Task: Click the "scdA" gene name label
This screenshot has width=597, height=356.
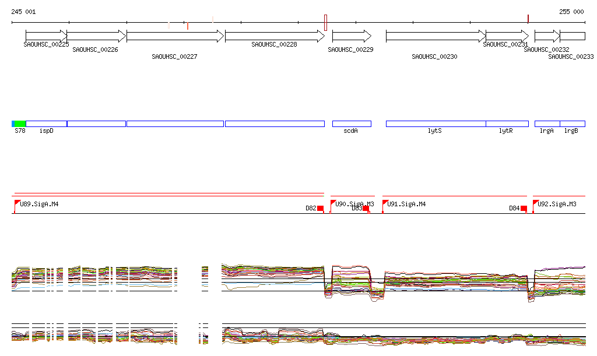Action: click(350, 131)
